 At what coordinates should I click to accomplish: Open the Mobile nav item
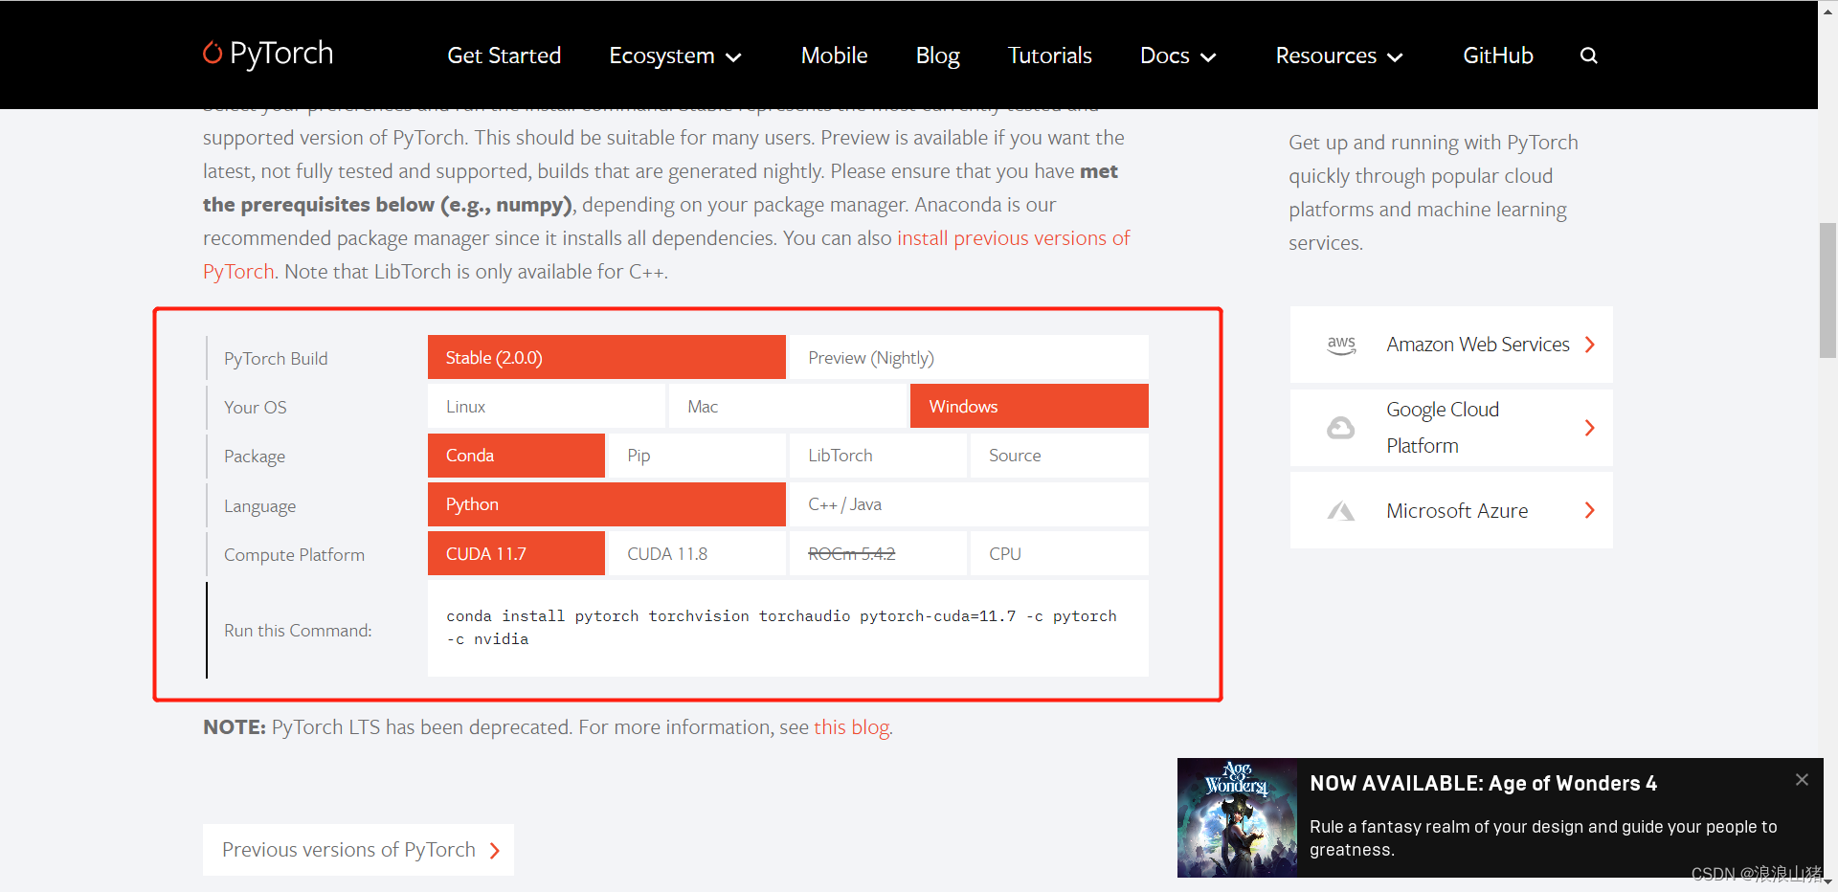(834, 56)
